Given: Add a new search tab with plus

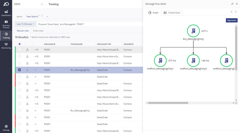Looking at the screenshot, I should tap(47, 16).
